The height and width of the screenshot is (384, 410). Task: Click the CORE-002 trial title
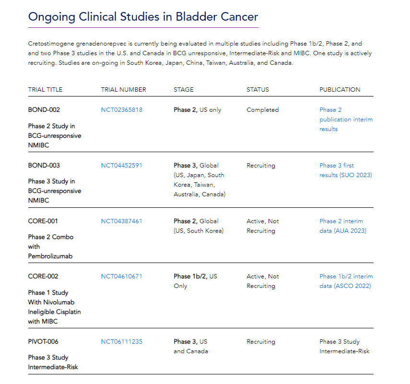pos(44,276)
